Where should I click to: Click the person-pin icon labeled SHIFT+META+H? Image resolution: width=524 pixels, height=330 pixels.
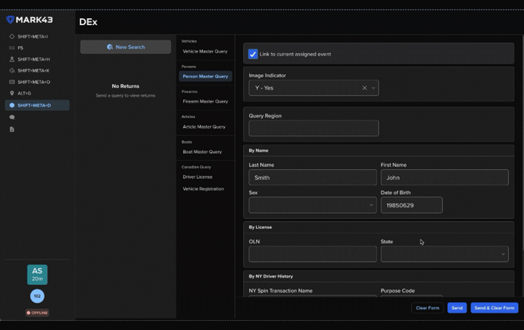(x=12, y=59)
